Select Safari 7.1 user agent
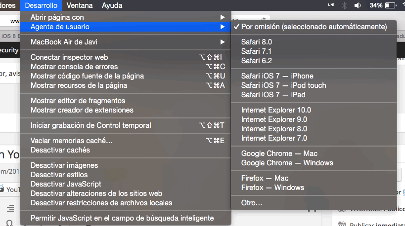This screenshot has width=405, height=226. tap(314, 51)
